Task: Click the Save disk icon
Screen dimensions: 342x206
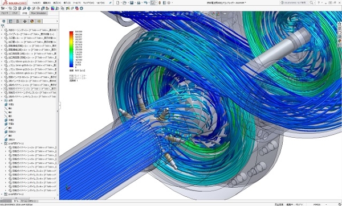Action: (132, 3)
